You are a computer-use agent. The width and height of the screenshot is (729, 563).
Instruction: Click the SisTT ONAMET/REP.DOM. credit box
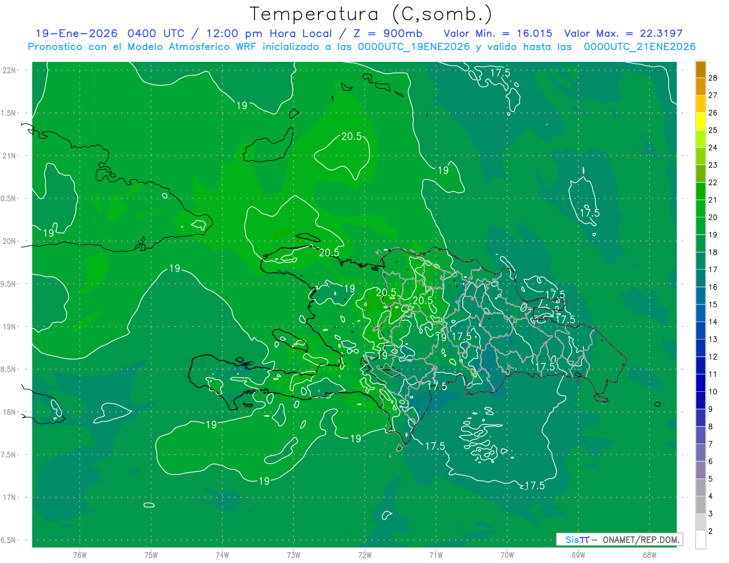[620, 539]
